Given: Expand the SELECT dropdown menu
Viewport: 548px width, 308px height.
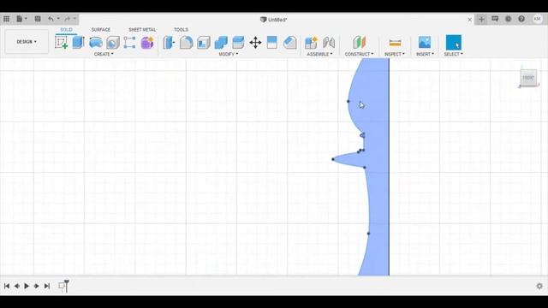Looking at the screenshot, I should point(454,54).
